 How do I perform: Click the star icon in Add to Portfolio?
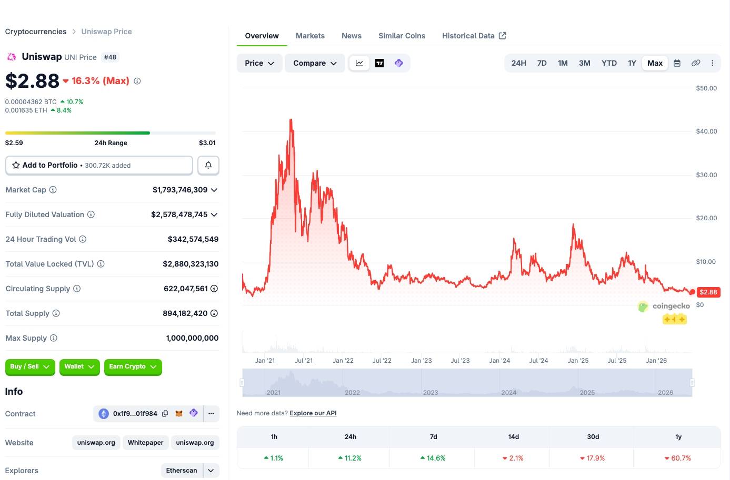click(x=16, y=165)
